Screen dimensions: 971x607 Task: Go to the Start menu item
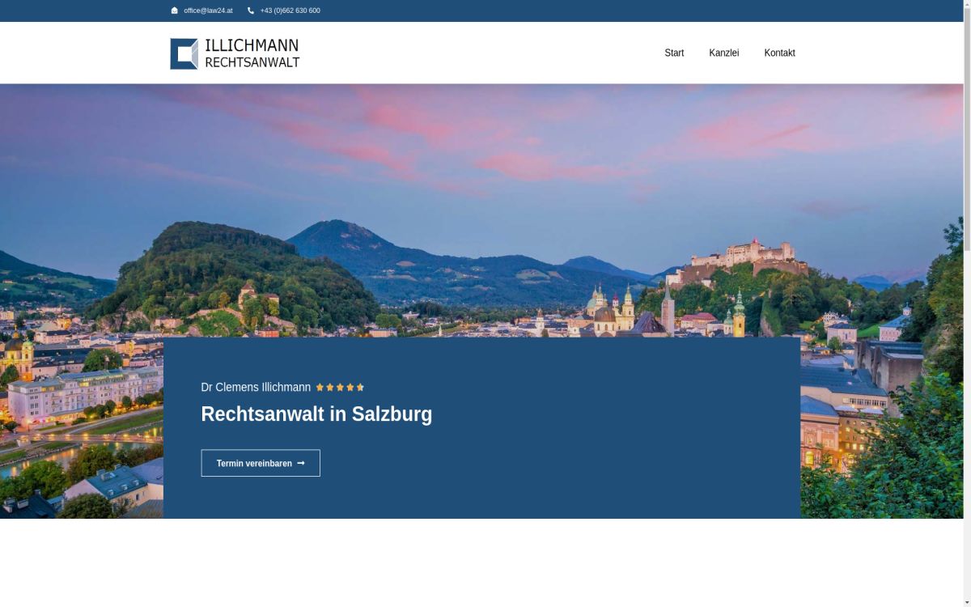click(x=674, y=53)
